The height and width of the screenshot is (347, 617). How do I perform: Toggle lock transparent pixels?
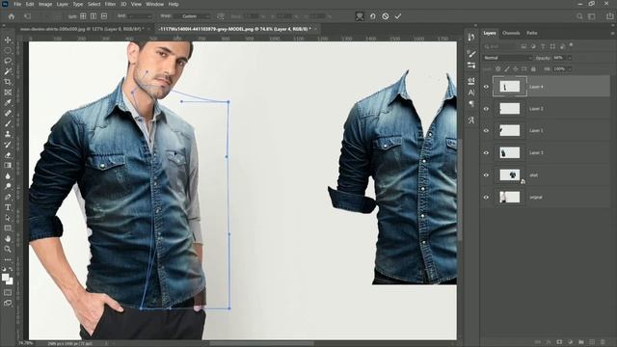[498, 68]
